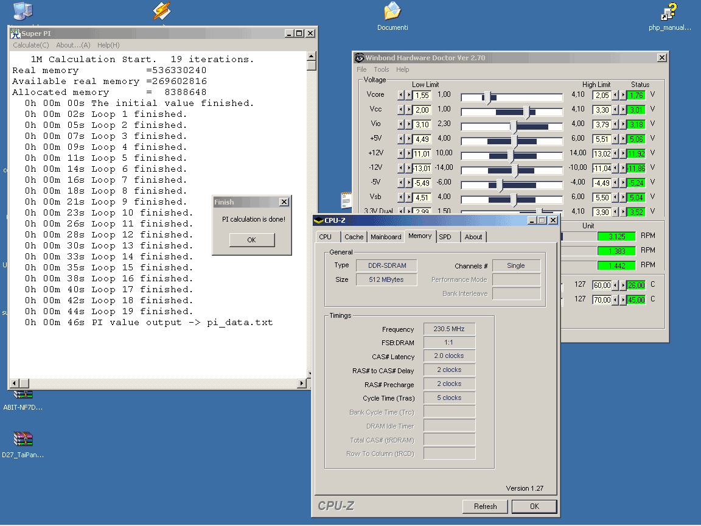Click the pi_data.txt output line
Image resolution: width=701 pixels, height=526 pixels.
tap(148, 323)
